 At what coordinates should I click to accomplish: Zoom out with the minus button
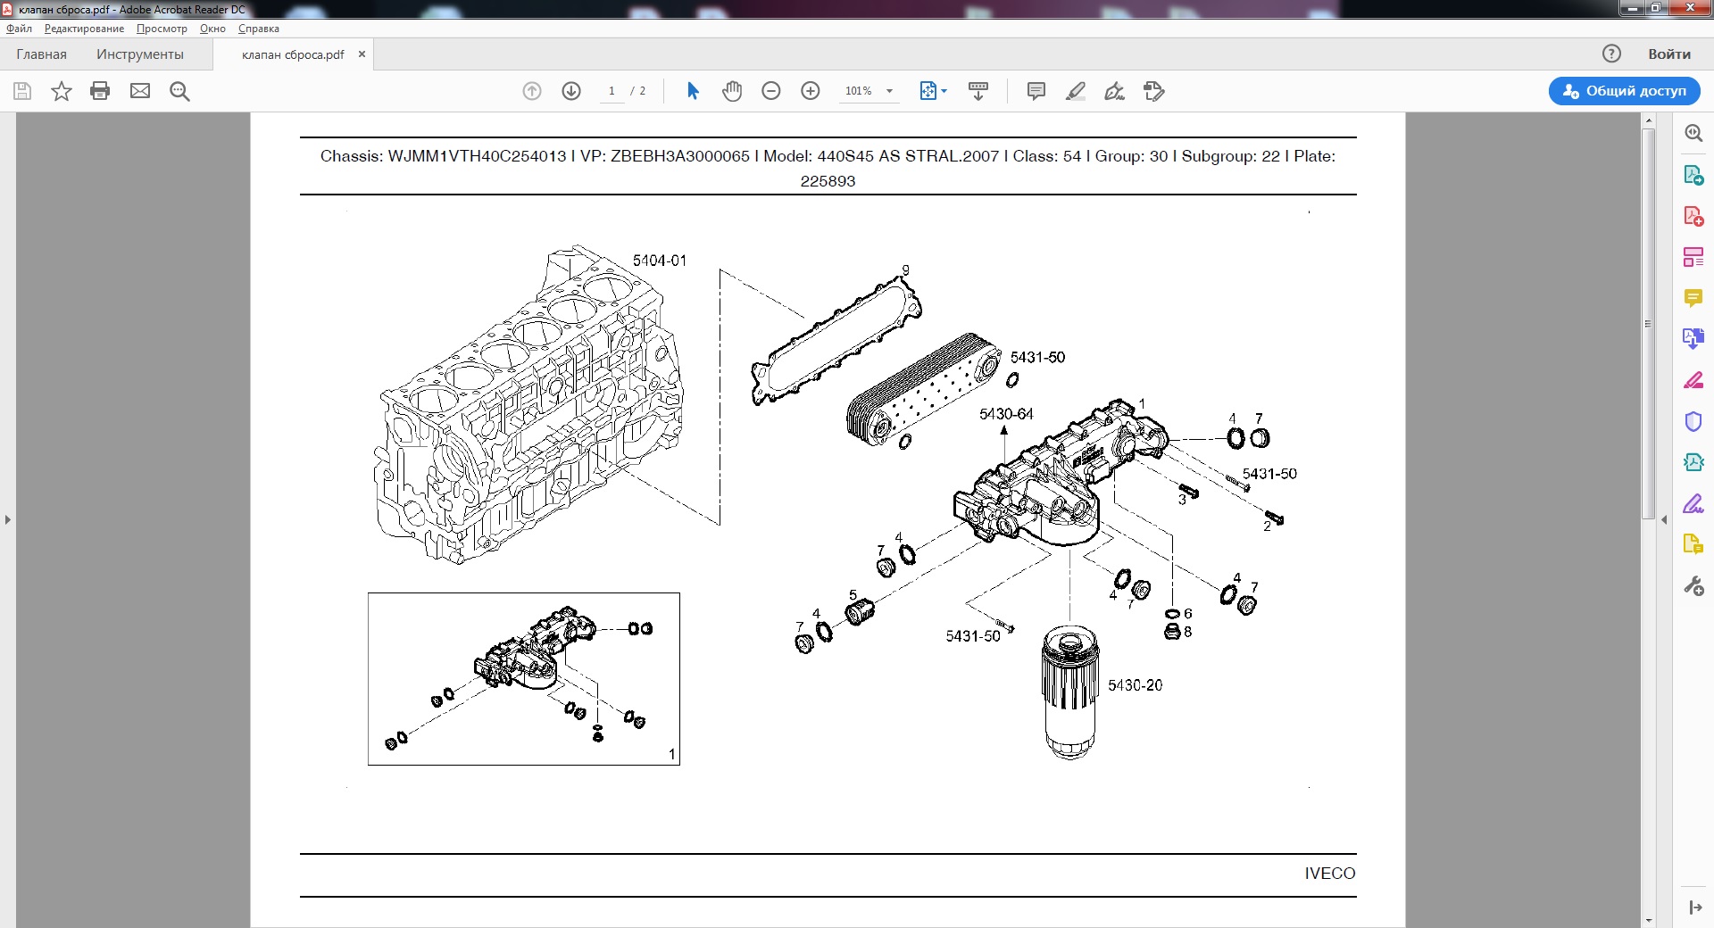771,91
